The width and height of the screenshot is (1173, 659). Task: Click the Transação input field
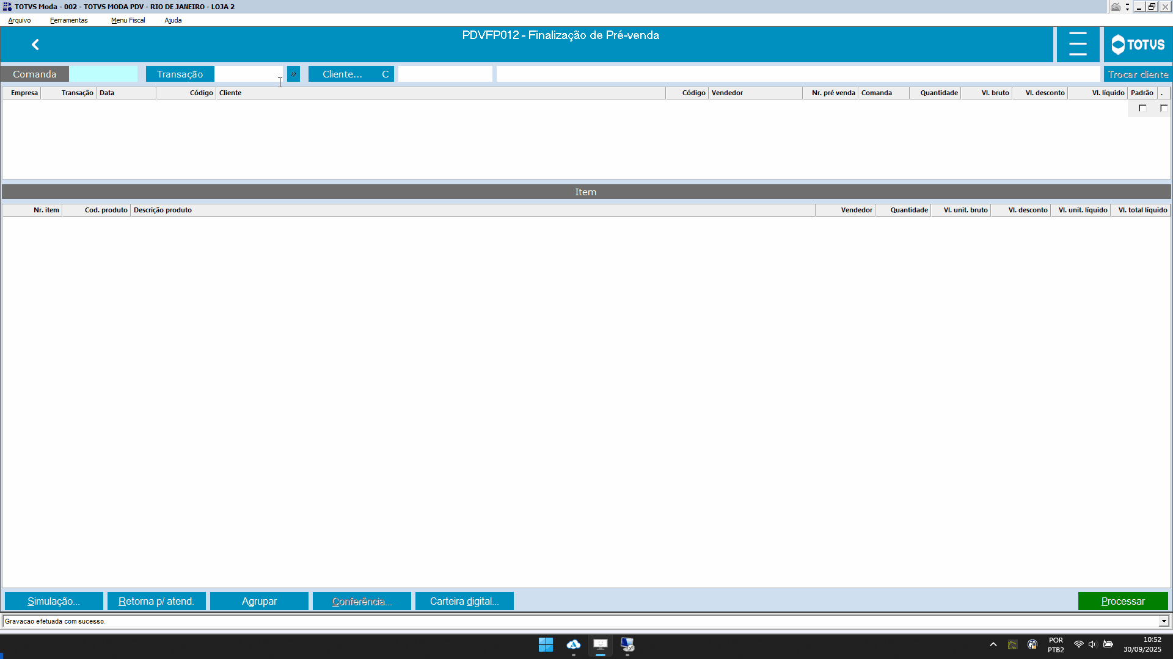click(x=248, y=74)
